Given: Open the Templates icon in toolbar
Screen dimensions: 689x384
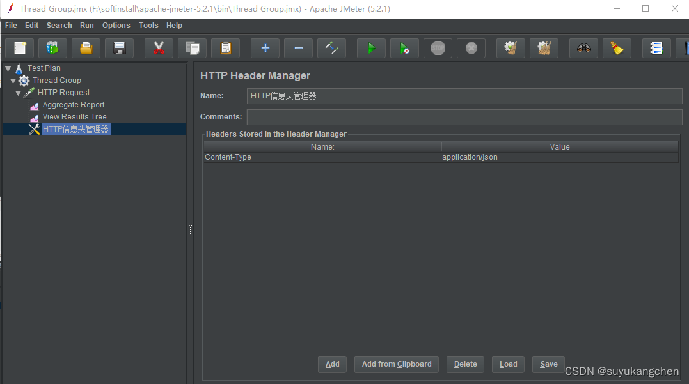Looking at the screenshot, I should (52, 49).
